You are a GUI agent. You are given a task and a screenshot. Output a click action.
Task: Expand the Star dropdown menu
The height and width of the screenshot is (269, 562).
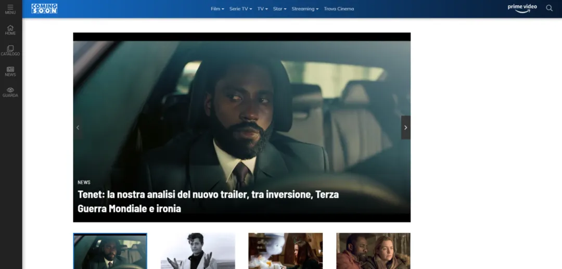coord(279,9)
